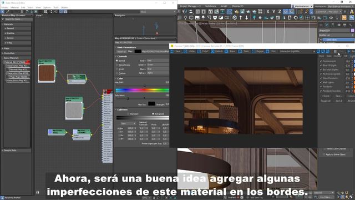Expand the General materials group
The image size is (355, 200).
coord(5,28)
